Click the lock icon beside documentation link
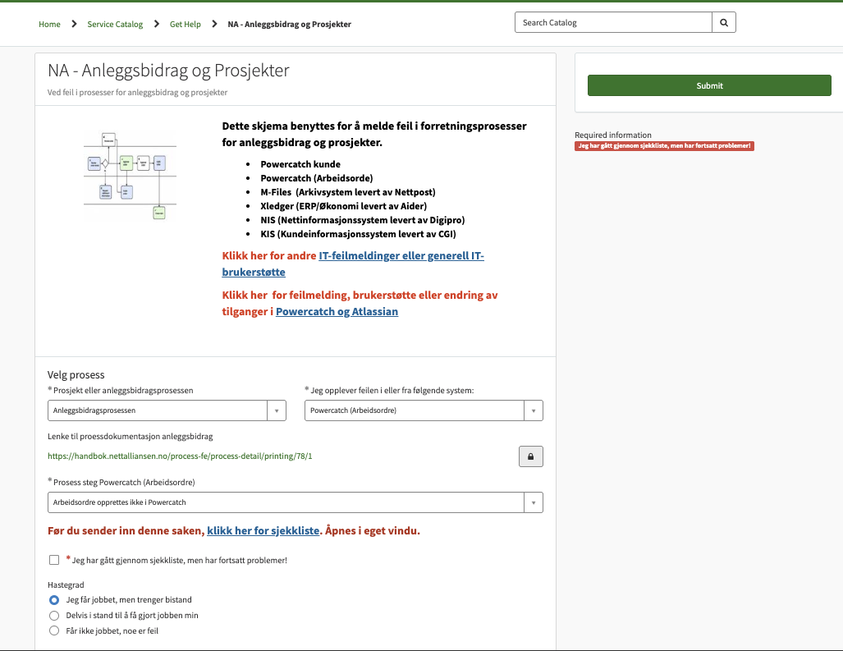The height and width of the screenshot is (651, 843). pyautogui.click(x=530, y=456)
